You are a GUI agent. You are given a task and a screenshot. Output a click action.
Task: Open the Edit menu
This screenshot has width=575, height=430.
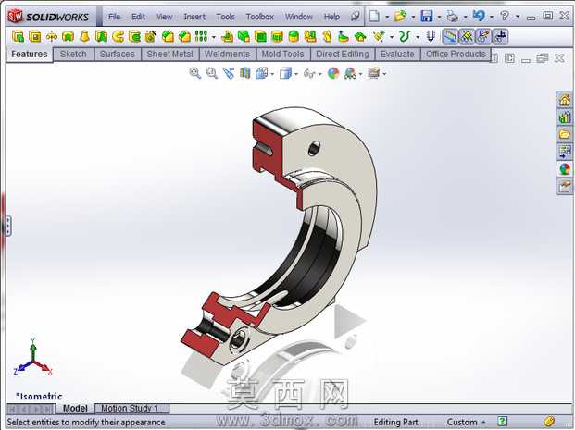point(138,17)
